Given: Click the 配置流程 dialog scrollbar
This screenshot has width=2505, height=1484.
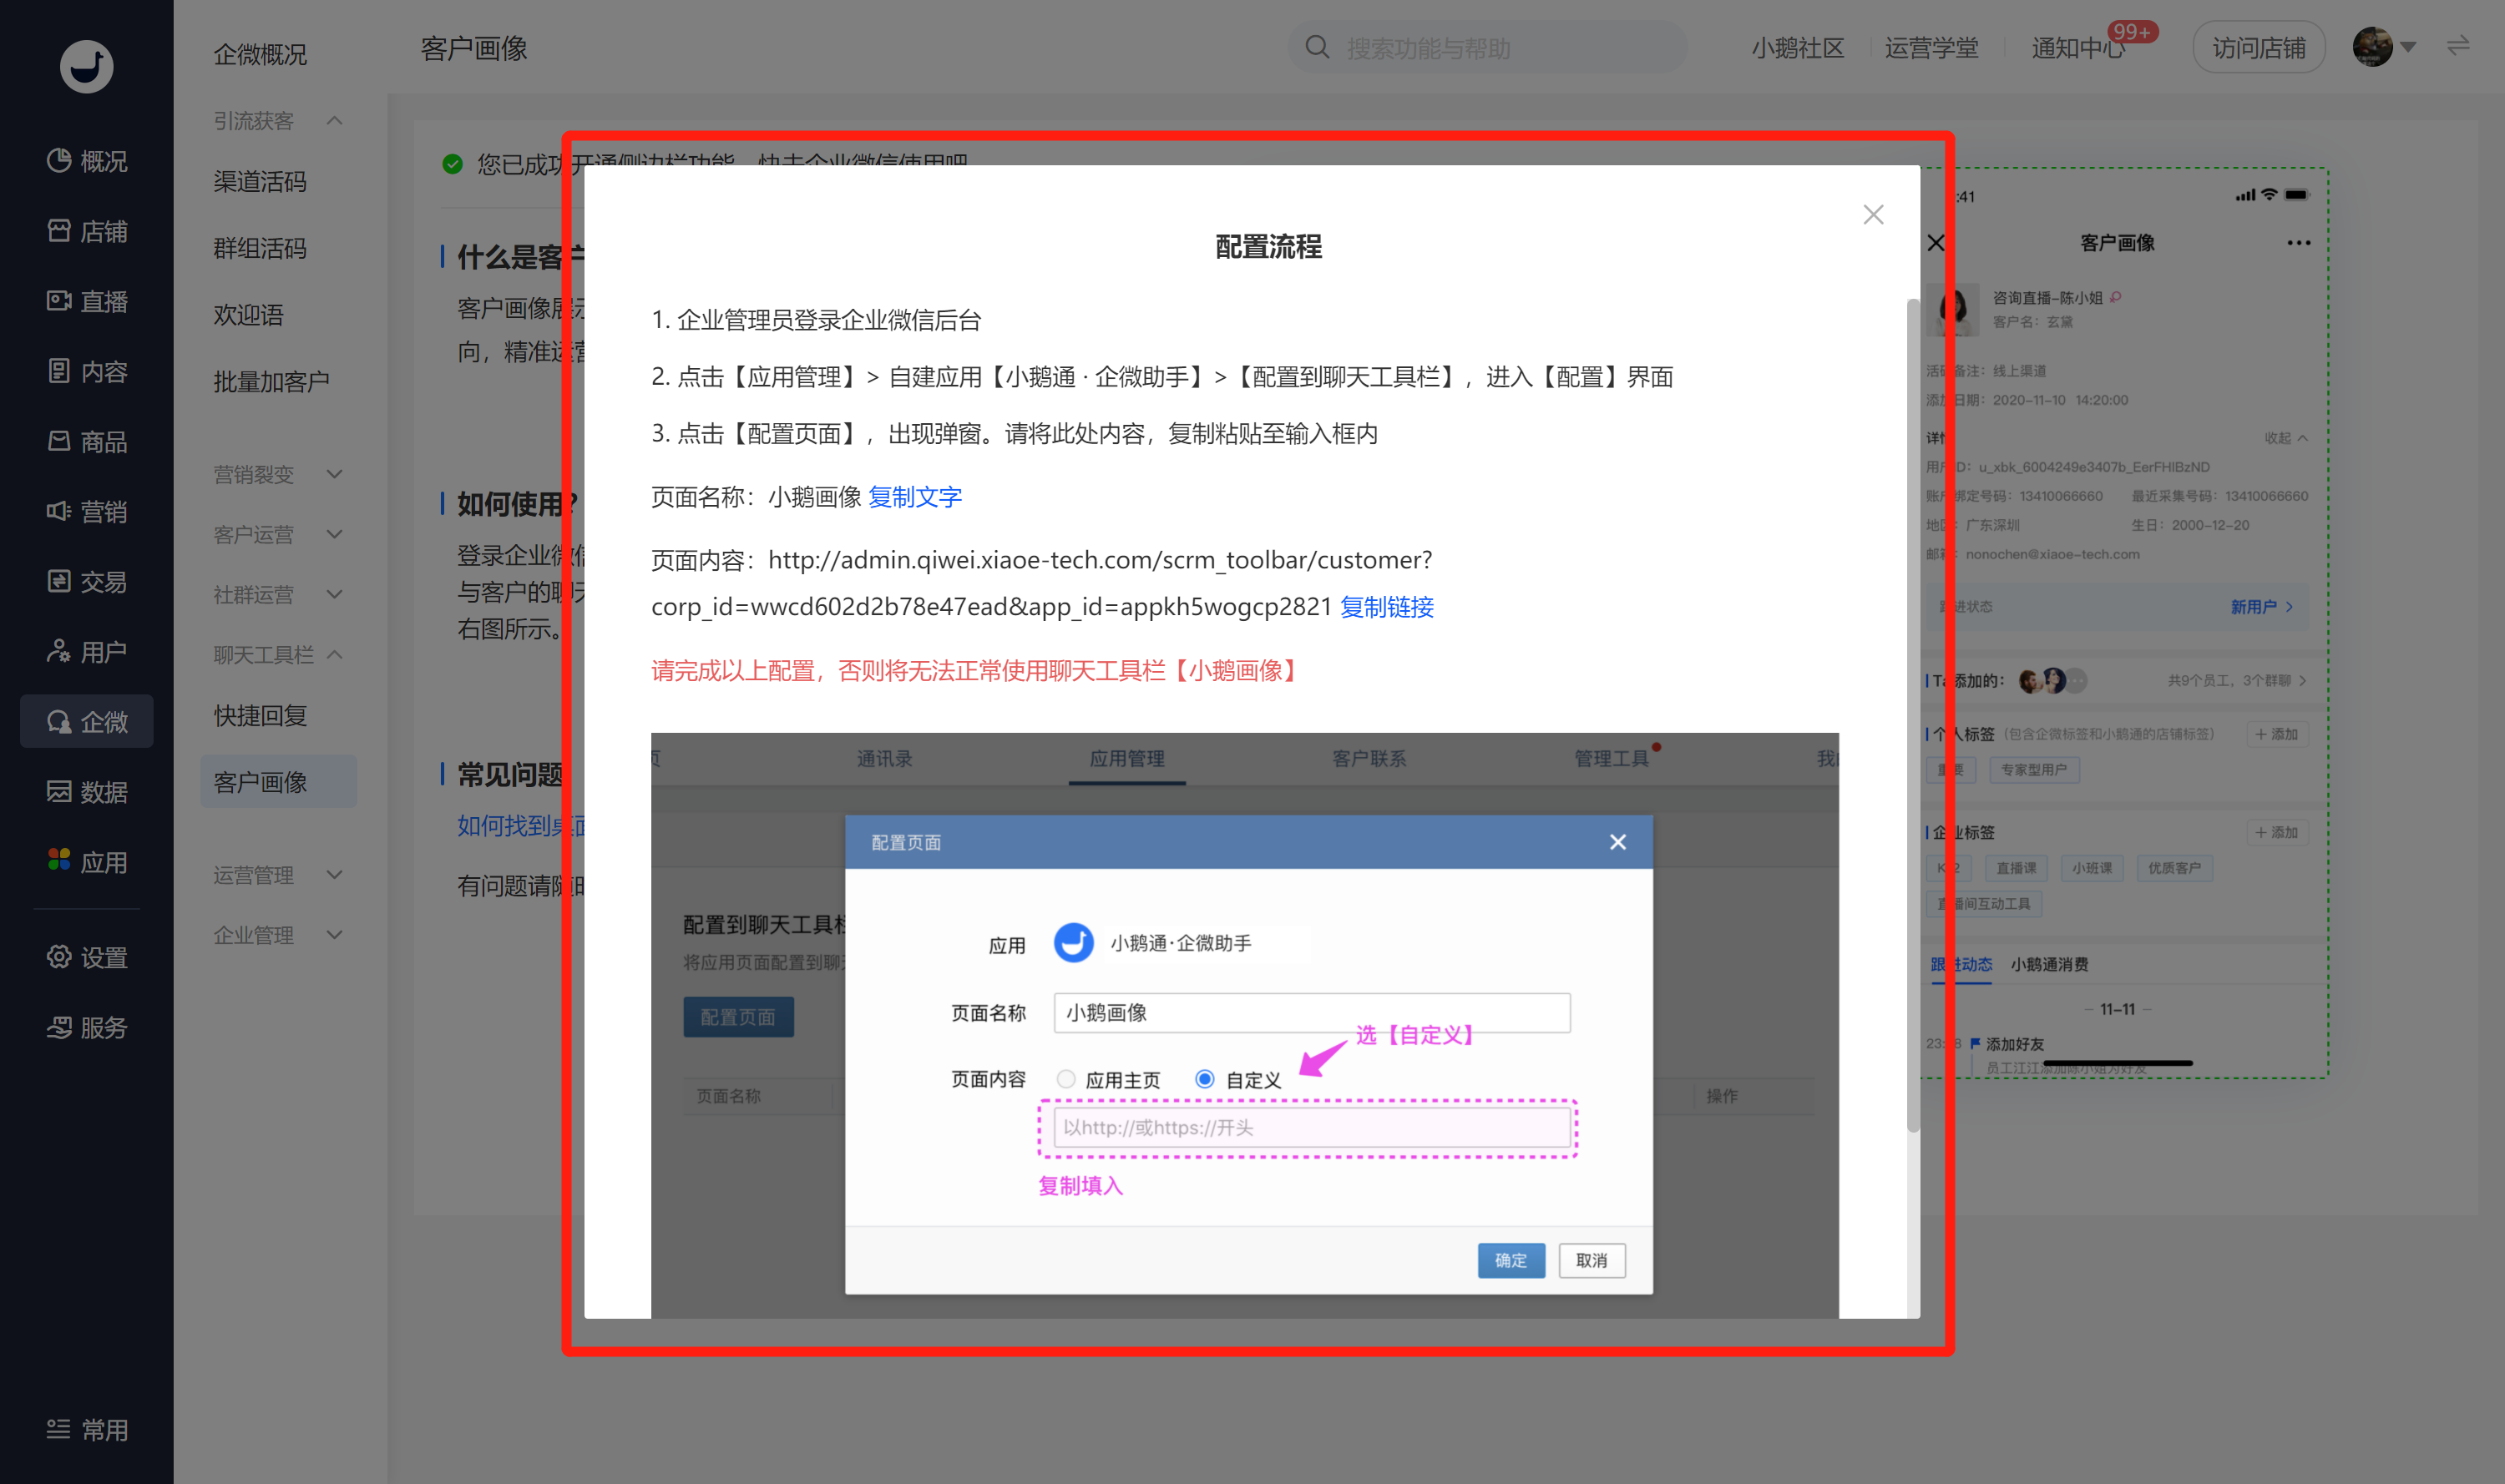Looking at the screenshot, I should (x=1913, y=715).
